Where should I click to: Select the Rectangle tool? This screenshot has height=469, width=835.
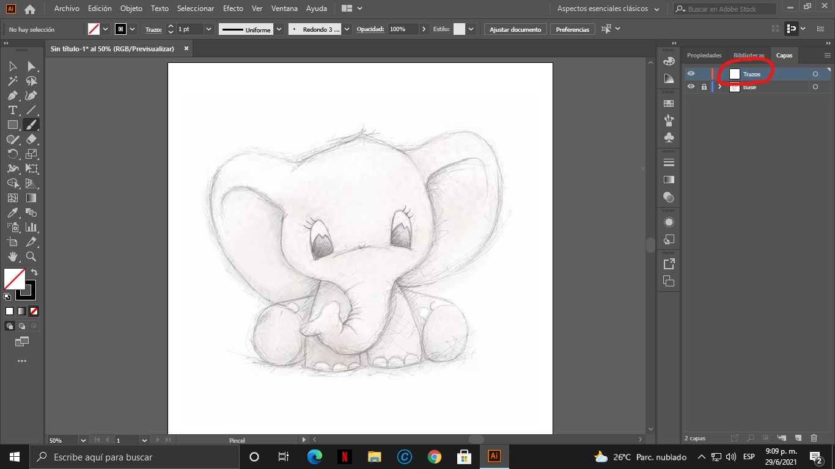[x=12, y=125]
